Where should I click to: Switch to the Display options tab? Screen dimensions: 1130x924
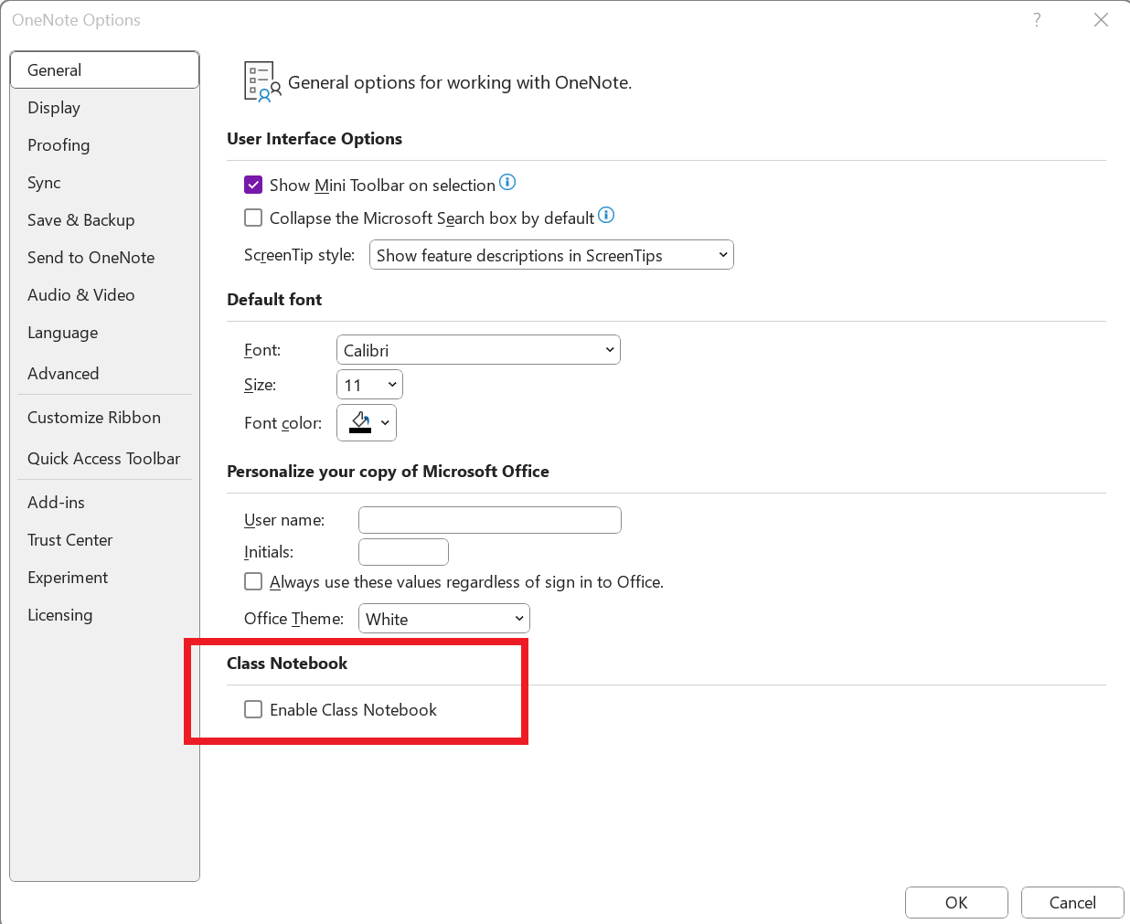[54, 107]
